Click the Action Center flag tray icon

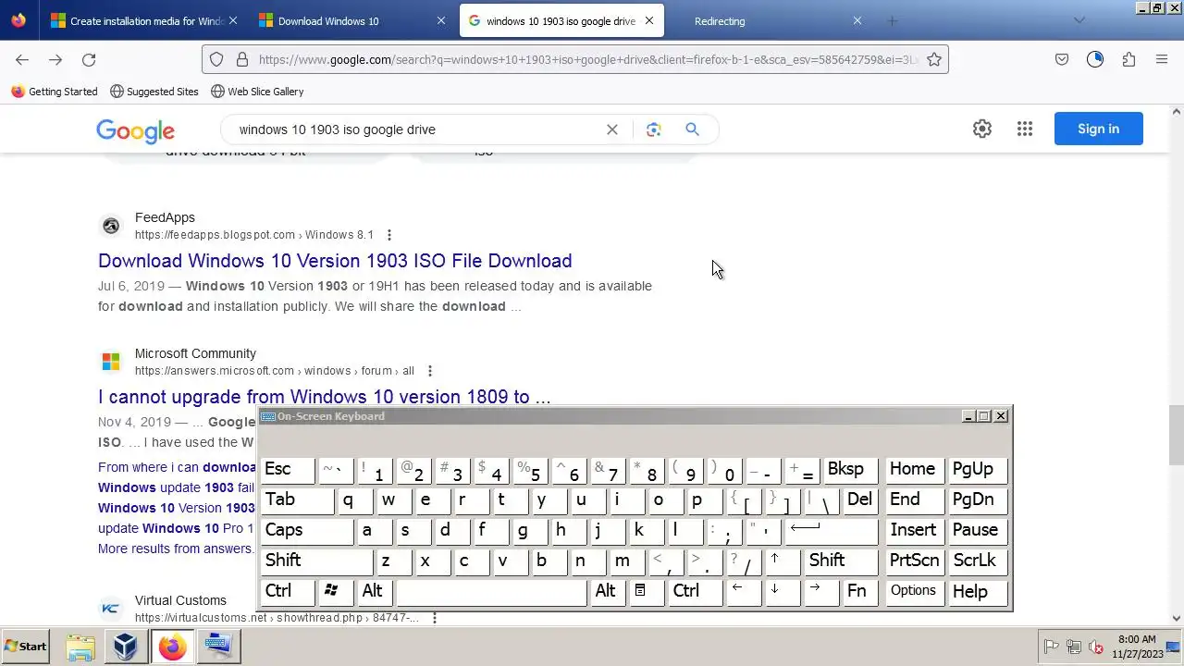(1051, 647)
